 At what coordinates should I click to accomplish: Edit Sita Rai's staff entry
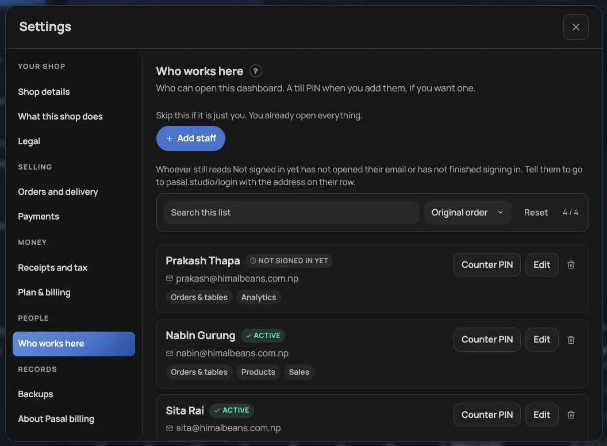click(x=541, y=414)
